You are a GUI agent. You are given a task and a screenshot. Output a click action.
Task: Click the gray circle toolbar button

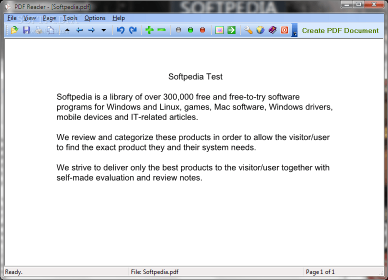178,30
